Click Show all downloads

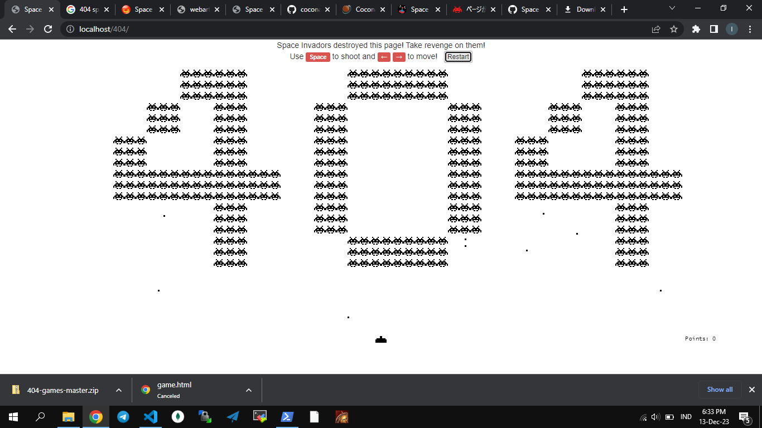coord(720,390)
